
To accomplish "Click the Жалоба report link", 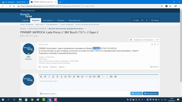I will click(45, 67).
